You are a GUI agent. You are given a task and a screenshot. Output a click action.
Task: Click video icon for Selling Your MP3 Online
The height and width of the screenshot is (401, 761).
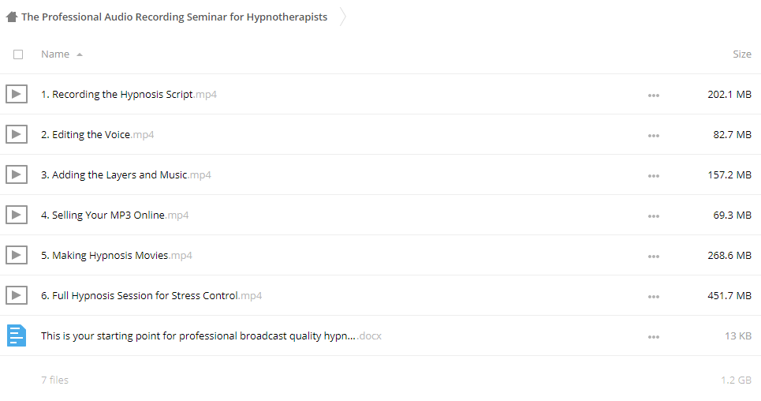pyautogui.click(x=17, y=215)
